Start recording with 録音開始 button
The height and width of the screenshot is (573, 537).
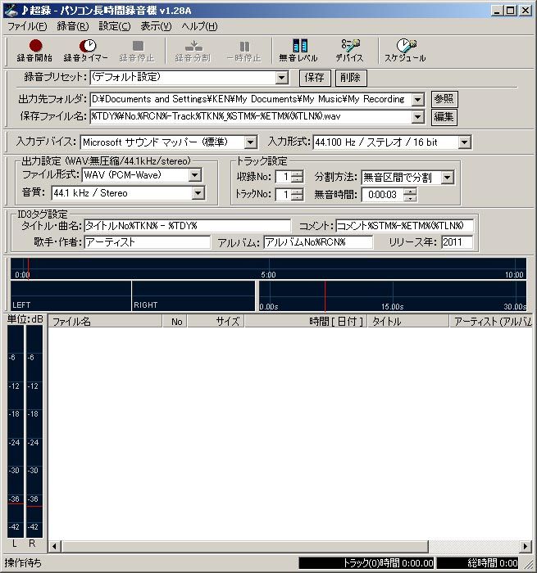tap(34, 51)
